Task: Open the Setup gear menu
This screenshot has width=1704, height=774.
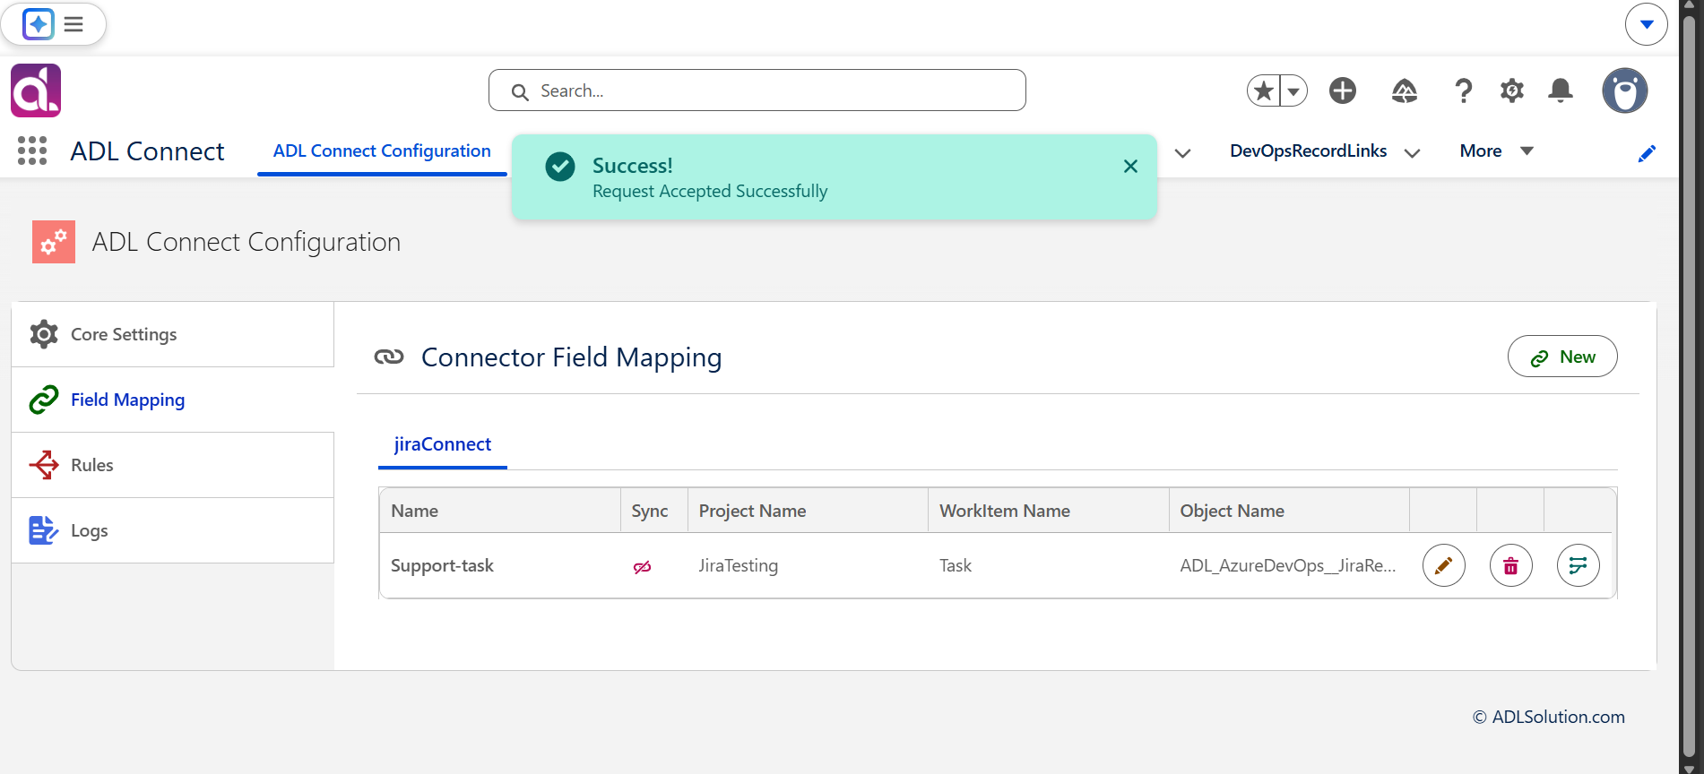Action: pyautogui.click(x=1511, y=90)
